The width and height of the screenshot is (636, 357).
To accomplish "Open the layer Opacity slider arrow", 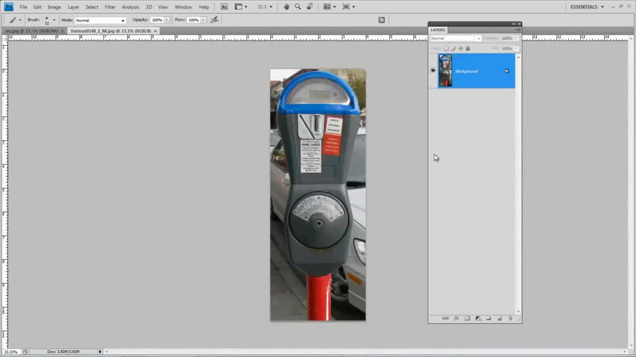I will coord(517,38).
